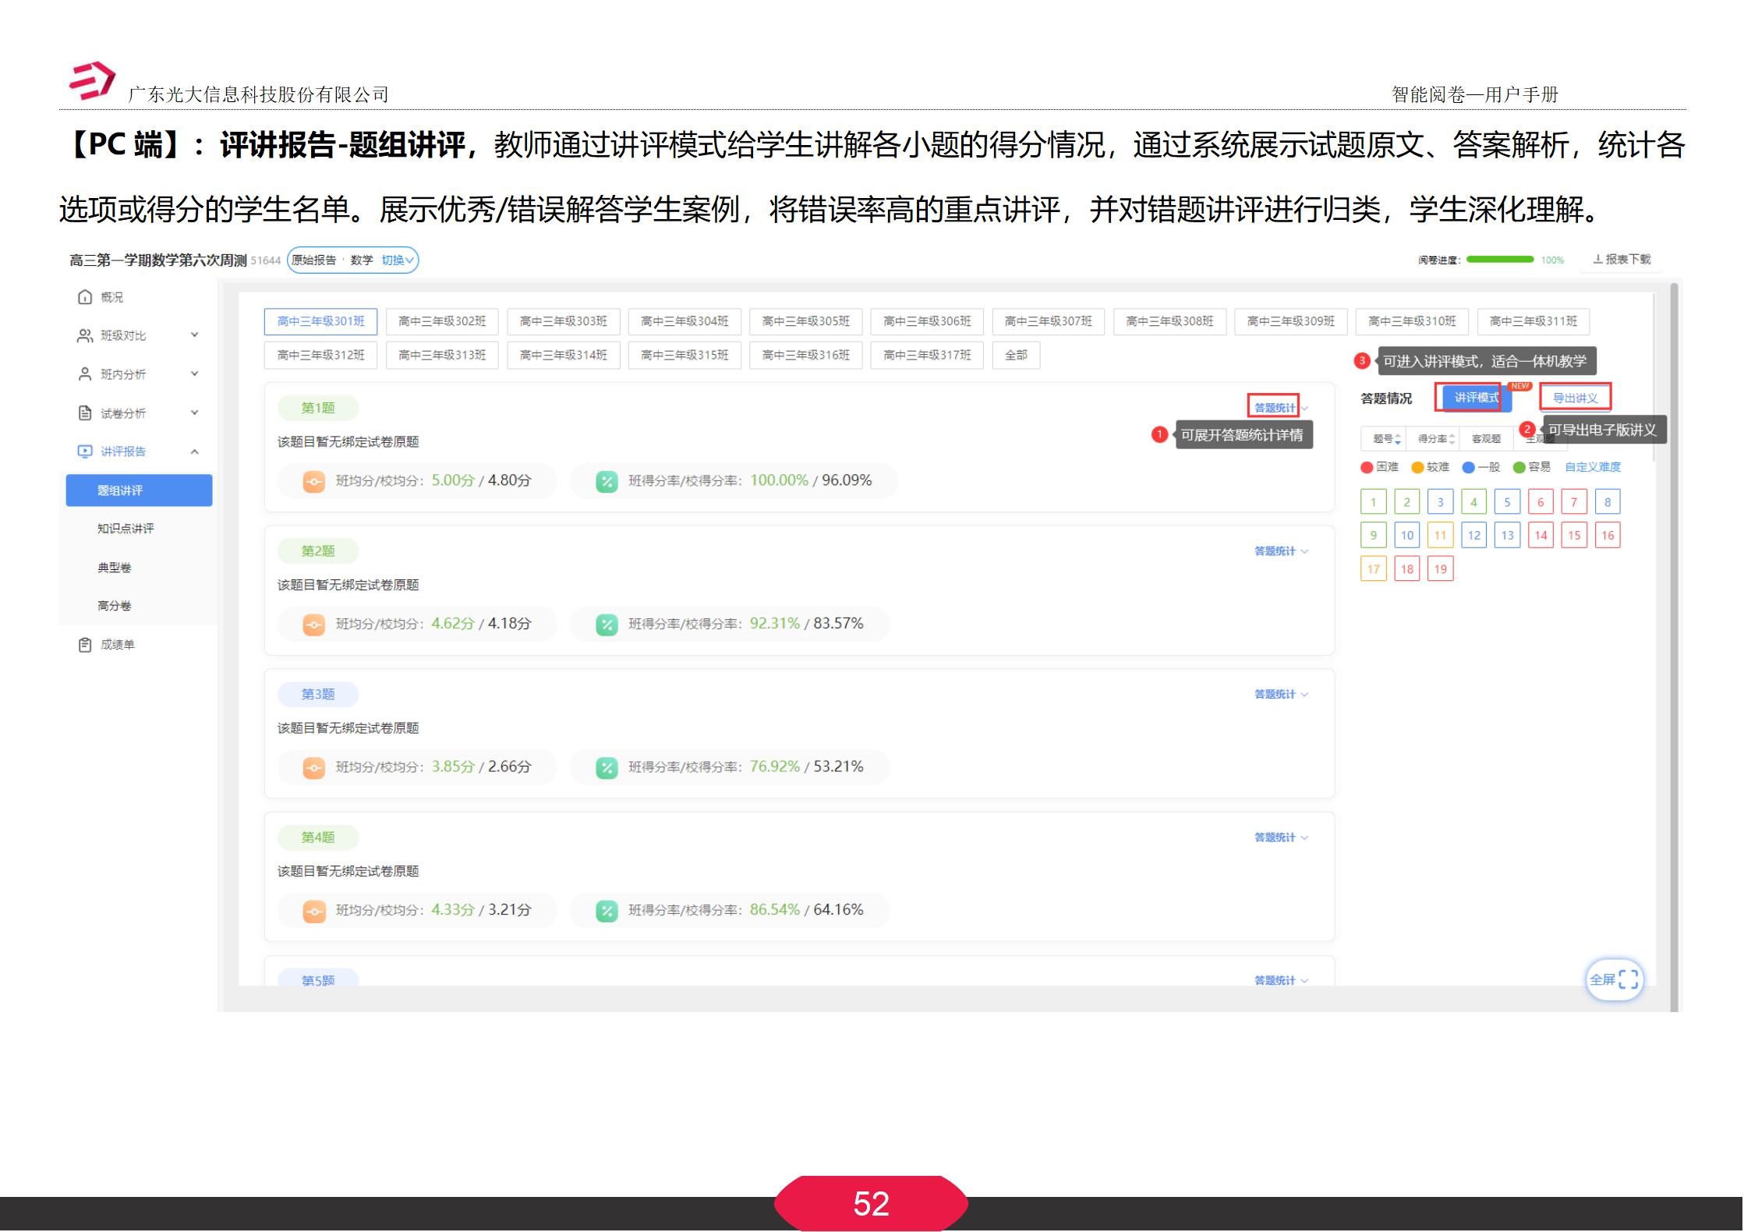Click the 讲评报告 play icon in sidebar
This screenshot has height=1232, width=1744.
pyautogui.click(x=86, y=451)
